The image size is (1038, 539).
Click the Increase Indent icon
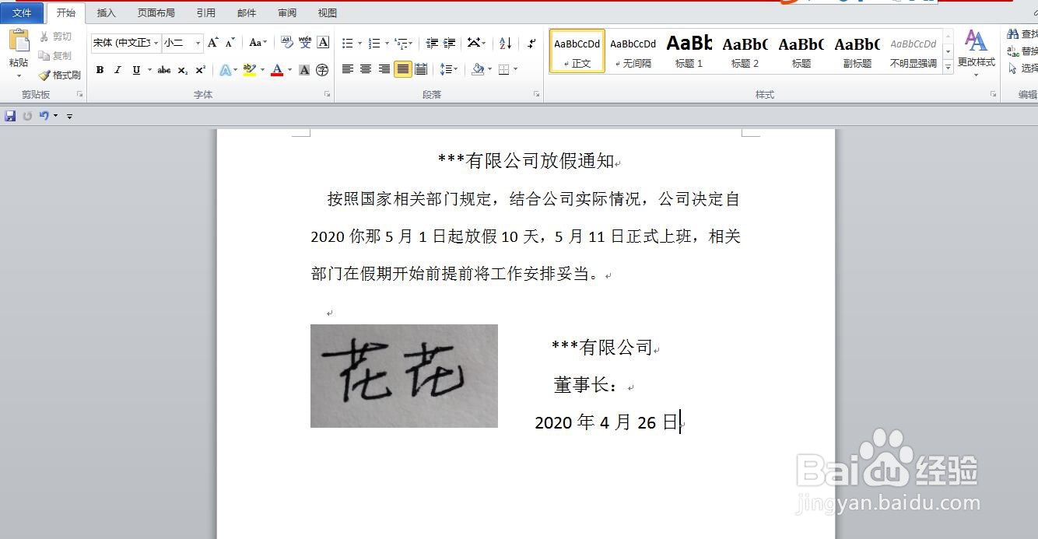tap(450, 44)
